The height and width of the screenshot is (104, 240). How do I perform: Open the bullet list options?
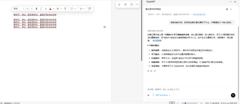coord(73,9)
